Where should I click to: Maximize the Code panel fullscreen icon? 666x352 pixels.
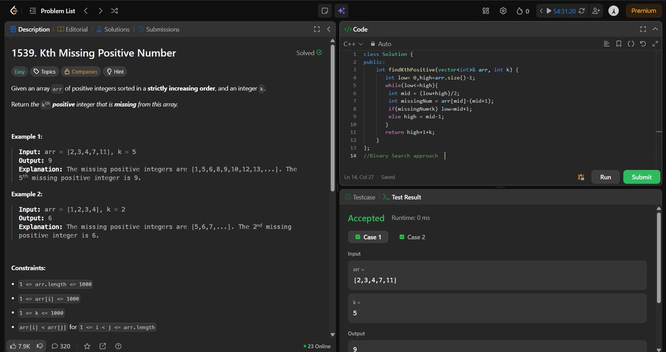click(x=643, y=29)
